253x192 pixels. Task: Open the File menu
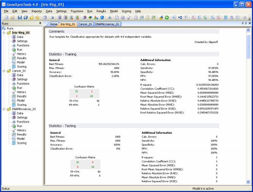(6, 11)
